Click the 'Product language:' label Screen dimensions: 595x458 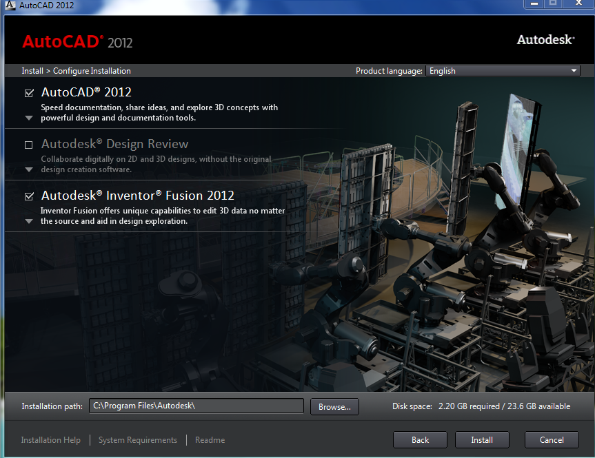point(389,71)
